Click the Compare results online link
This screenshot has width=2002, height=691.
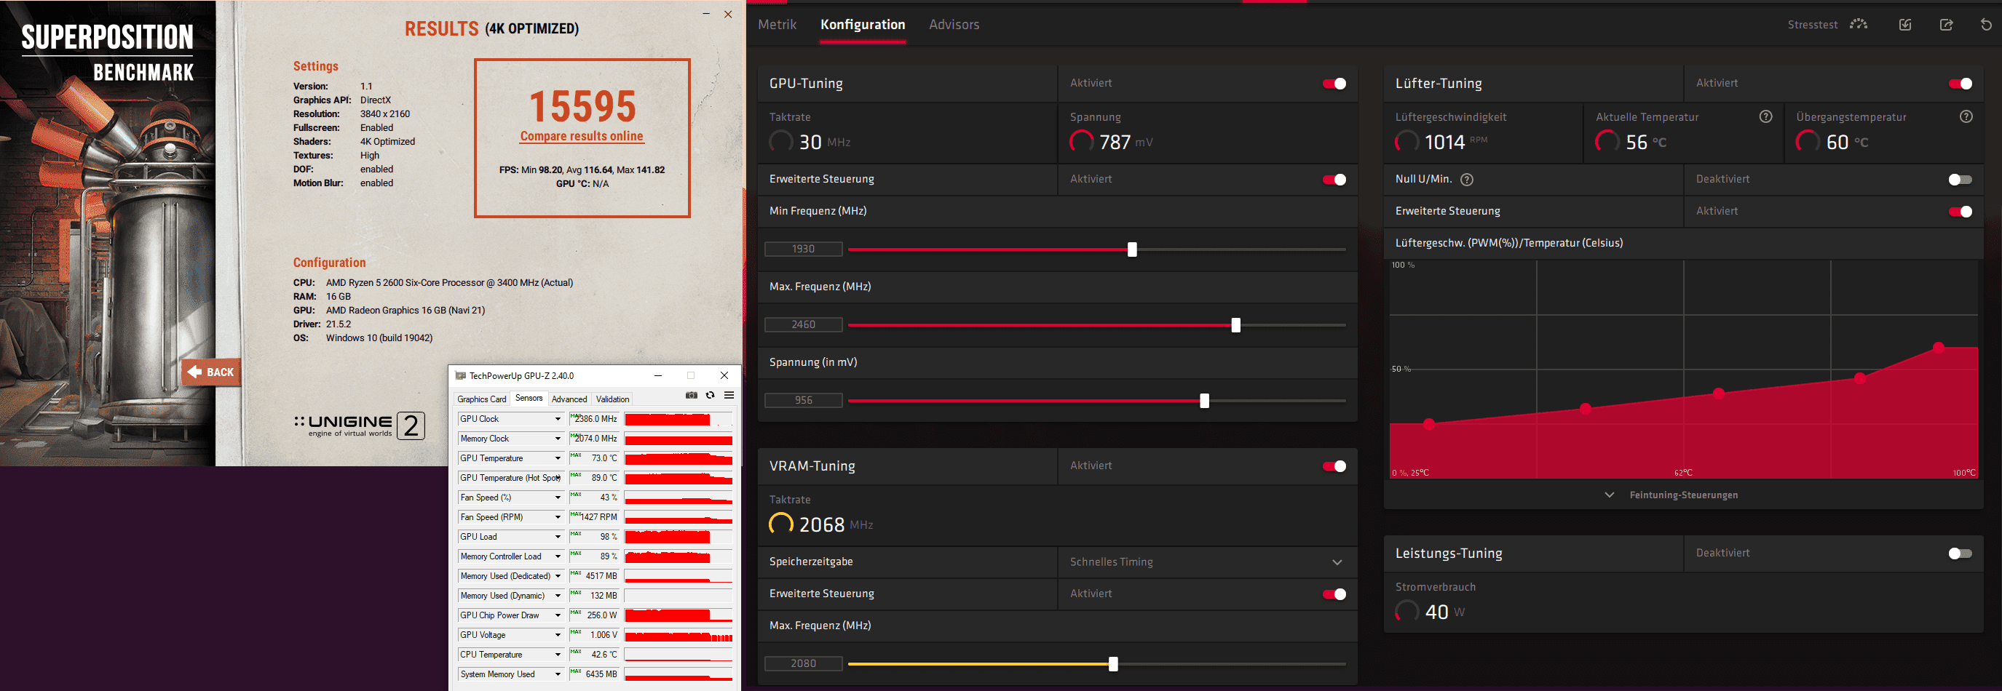point(582,136)
